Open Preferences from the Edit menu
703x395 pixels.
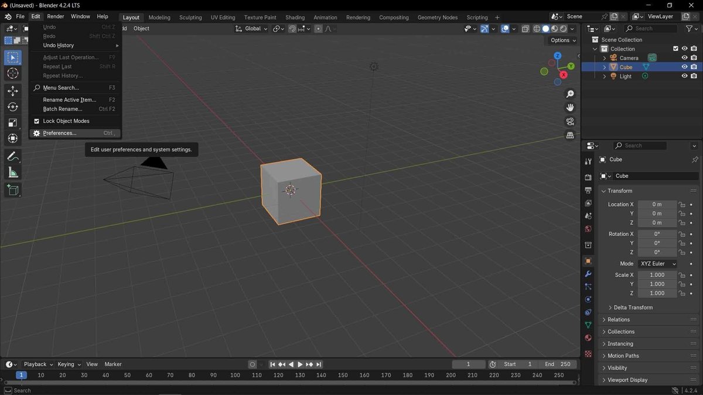59,133
